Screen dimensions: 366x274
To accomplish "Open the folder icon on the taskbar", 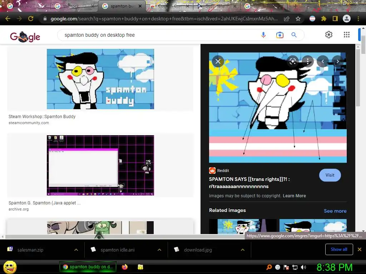I will [x=140, y=267].
